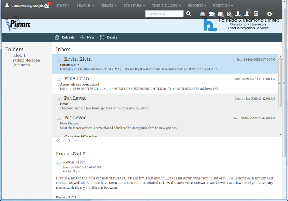The image size is (288, 201).
Task: Go to last page with >> link
Action: pyautogui.click(x=76, y=140)
